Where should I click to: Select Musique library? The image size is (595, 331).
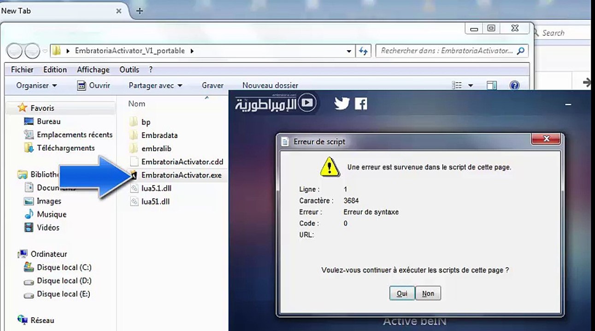tap(52, 215)
